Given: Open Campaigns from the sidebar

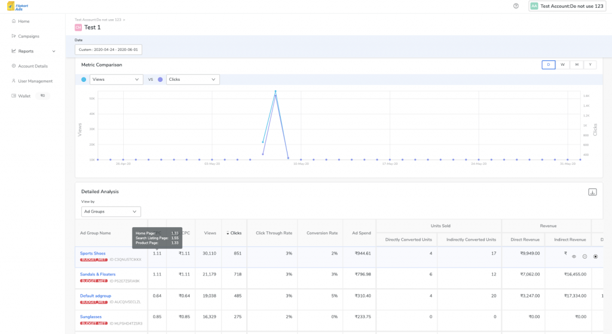Looking at the screenshot, I should [x=29, y=36].
